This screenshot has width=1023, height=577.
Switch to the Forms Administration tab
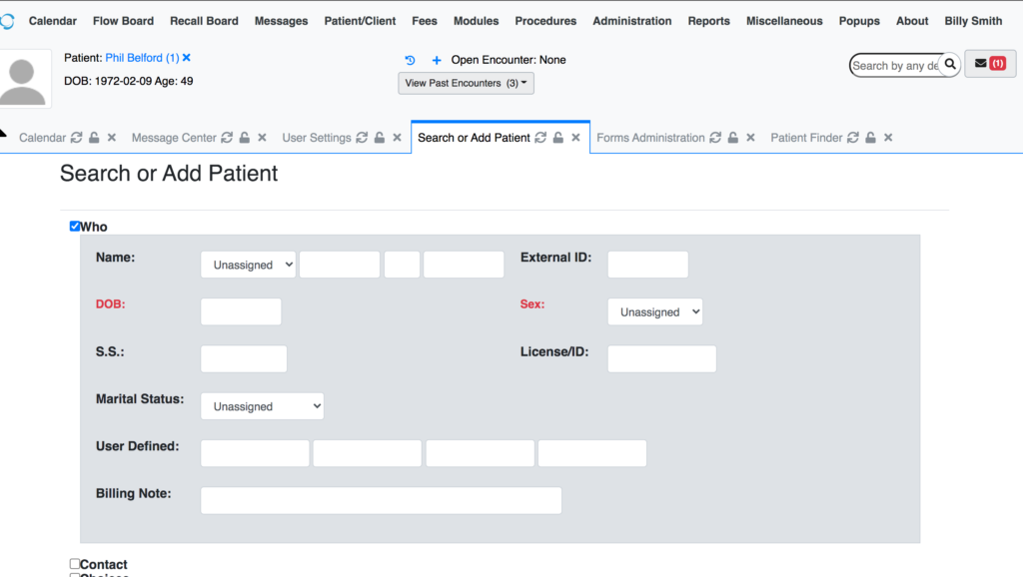[x=650, y=138]
